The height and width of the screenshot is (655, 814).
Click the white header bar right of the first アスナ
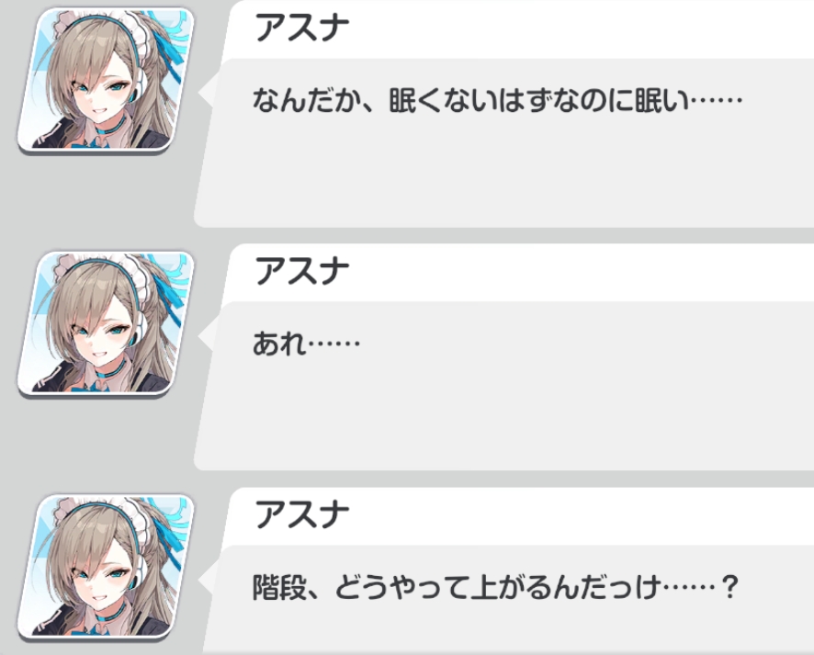[x=582, y=28]
